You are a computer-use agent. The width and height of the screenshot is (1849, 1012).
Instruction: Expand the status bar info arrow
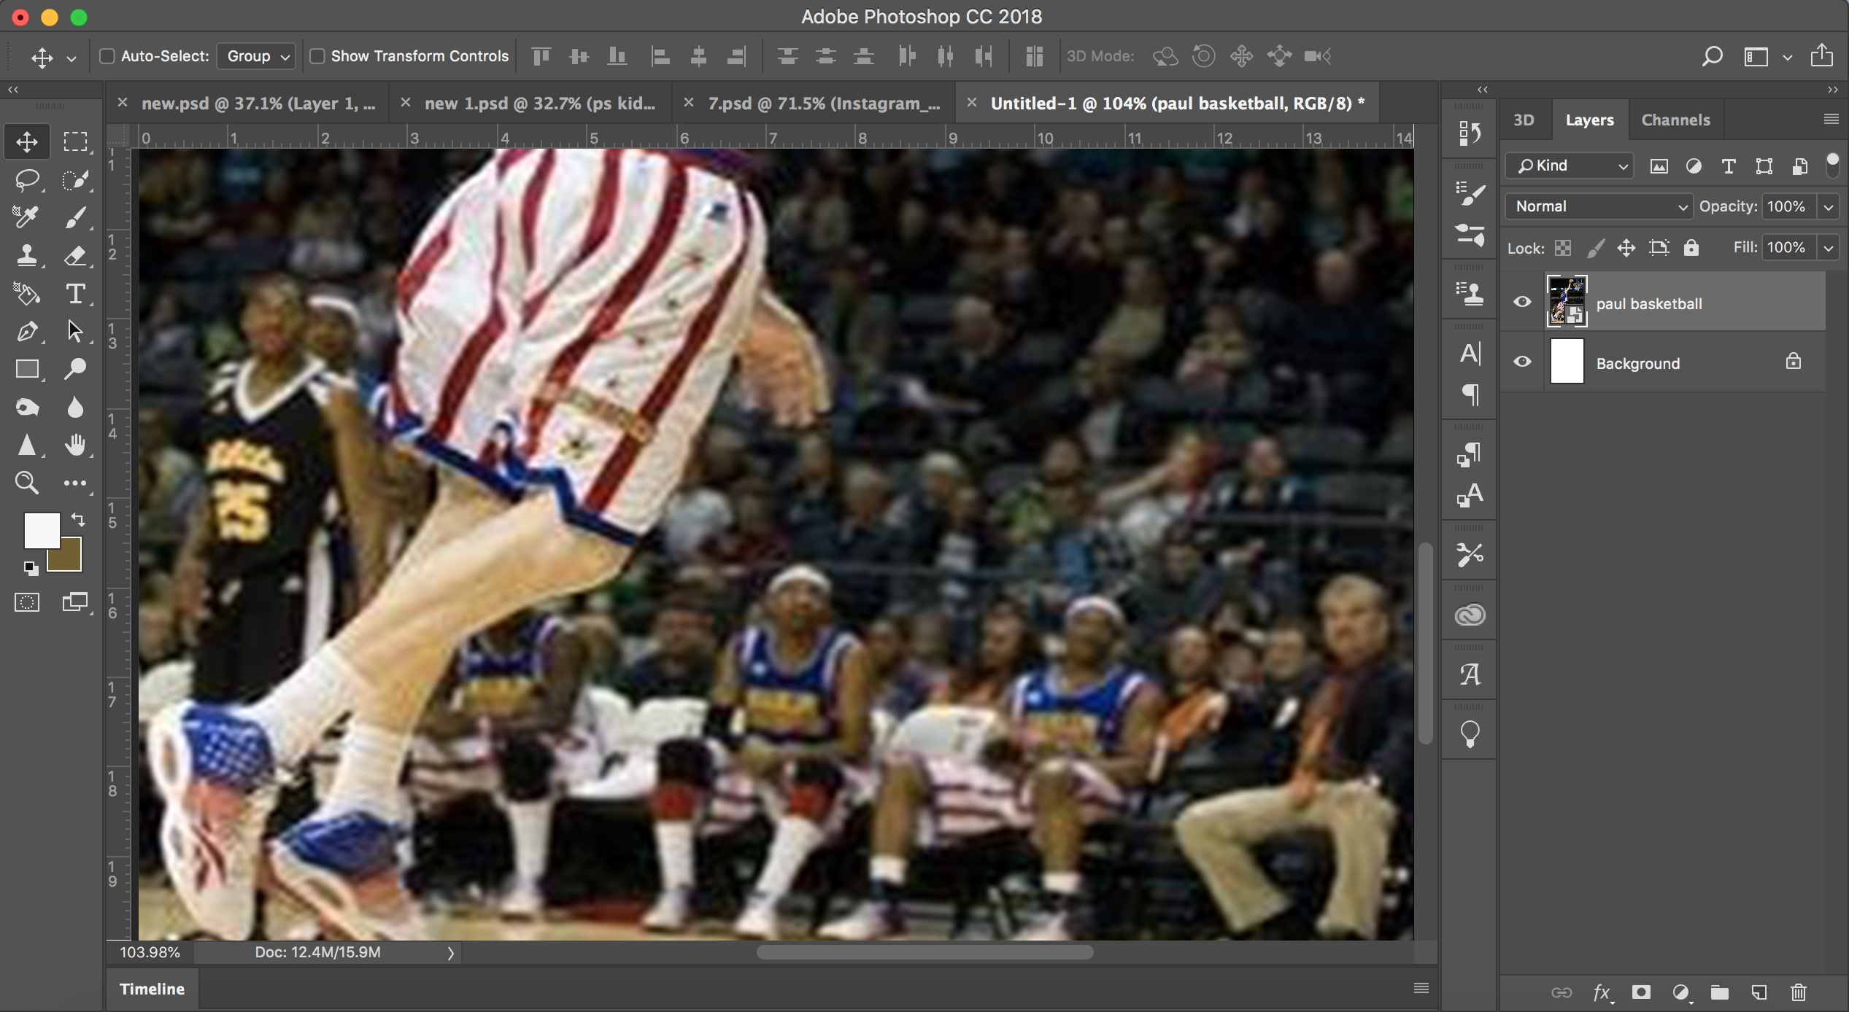tap(450, 953)
